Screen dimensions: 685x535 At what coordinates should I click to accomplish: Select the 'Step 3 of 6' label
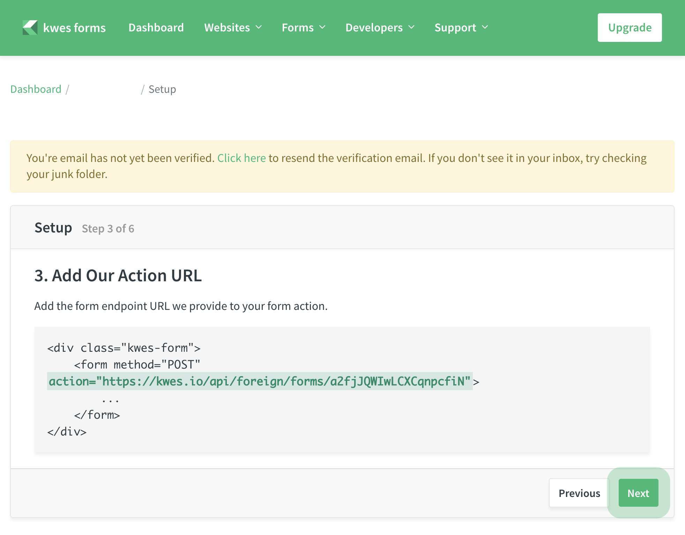(108, 229)
